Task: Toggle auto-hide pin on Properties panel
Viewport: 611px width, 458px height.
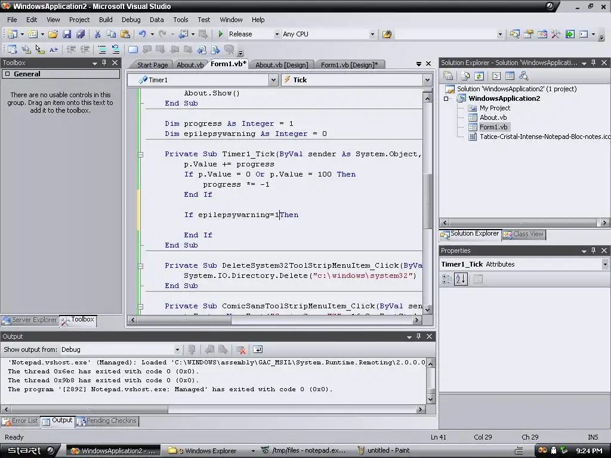Action: tap(594, 251)
